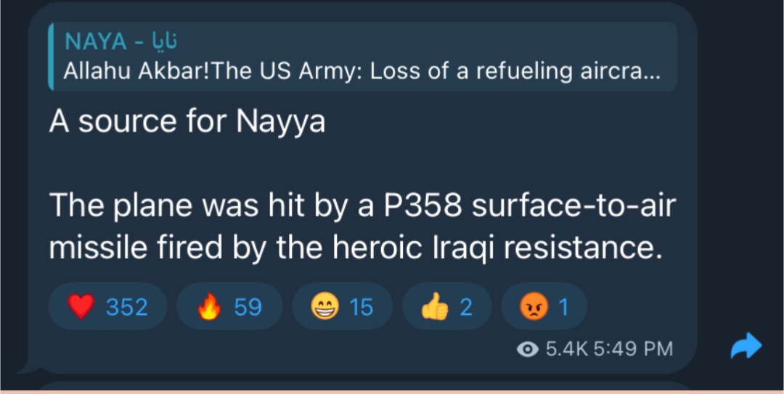The width and height of the screenshot is (784, 394).
Task: Open the quoted "Allahu Akbar!The US Army" message
Action: coord(362,71)
